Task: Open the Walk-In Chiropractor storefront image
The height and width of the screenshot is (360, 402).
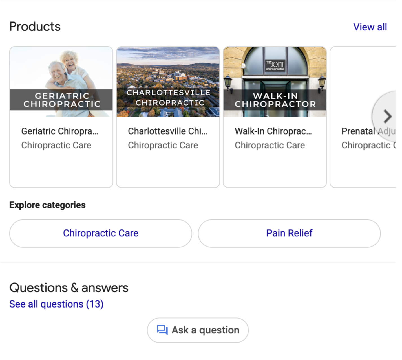Action: click(275, 82)
